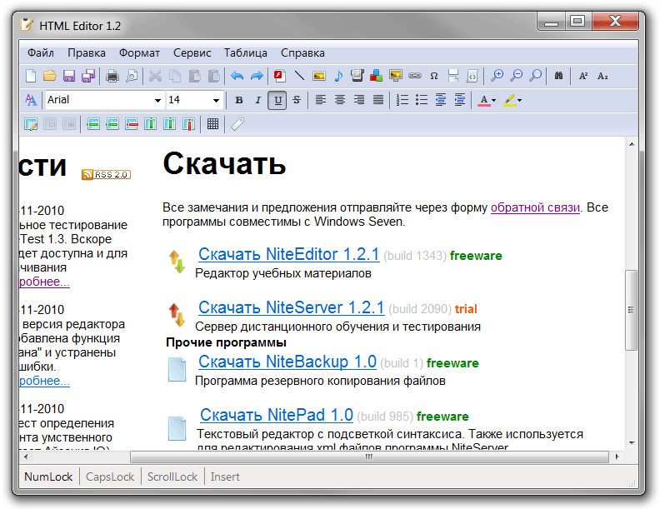Apply the red font color A button
Image resolution: width=660 pixels, height=509 pixels.
[483, 100]
